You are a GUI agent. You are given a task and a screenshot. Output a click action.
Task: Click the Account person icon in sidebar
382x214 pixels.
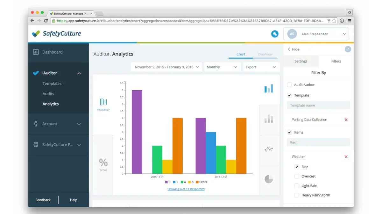[x=36, y=124]
